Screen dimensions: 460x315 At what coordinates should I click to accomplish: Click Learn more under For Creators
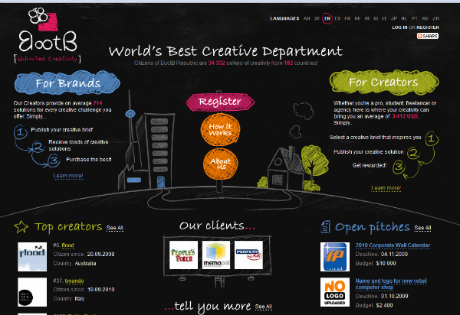(386, 188)
